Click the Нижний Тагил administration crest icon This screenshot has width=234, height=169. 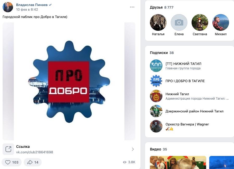(156, 96)
